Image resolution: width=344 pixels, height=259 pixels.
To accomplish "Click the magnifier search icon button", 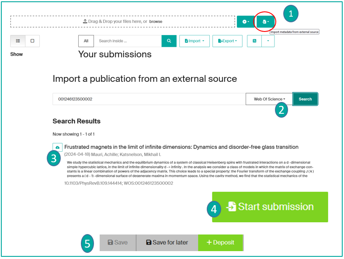I will [169, 41].
